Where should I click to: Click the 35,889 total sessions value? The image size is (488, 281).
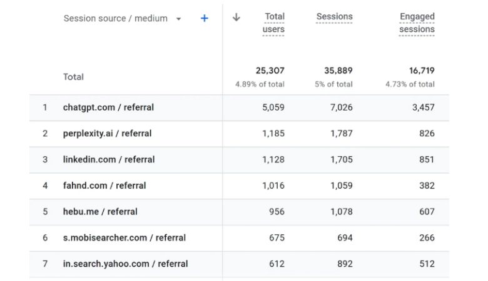[x=338, y=71]
